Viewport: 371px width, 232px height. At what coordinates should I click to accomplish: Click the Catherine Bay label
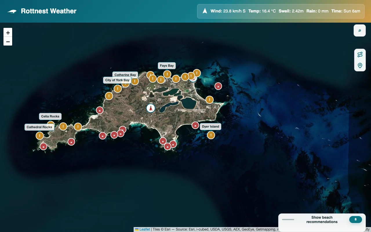click(x=125, y=75)
